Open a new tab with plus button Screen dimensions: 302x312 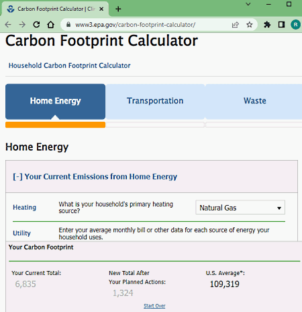(118, 9)
